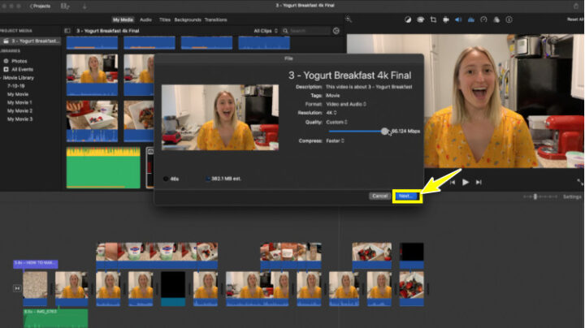Open the Format dropdown Video and Audio

346,105
